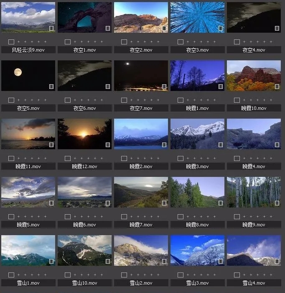Click film strip icon on 雪山10.mov thumbnail
Screen dimensions: 285x293
pos(108,262)
